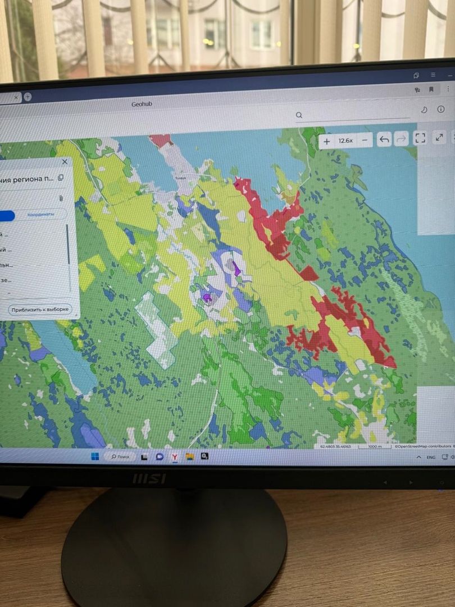Click the diagonal expand arrows icon
The height and width of the screenshot is (607, 455).
pyautogui.click(x=440, y=137)
